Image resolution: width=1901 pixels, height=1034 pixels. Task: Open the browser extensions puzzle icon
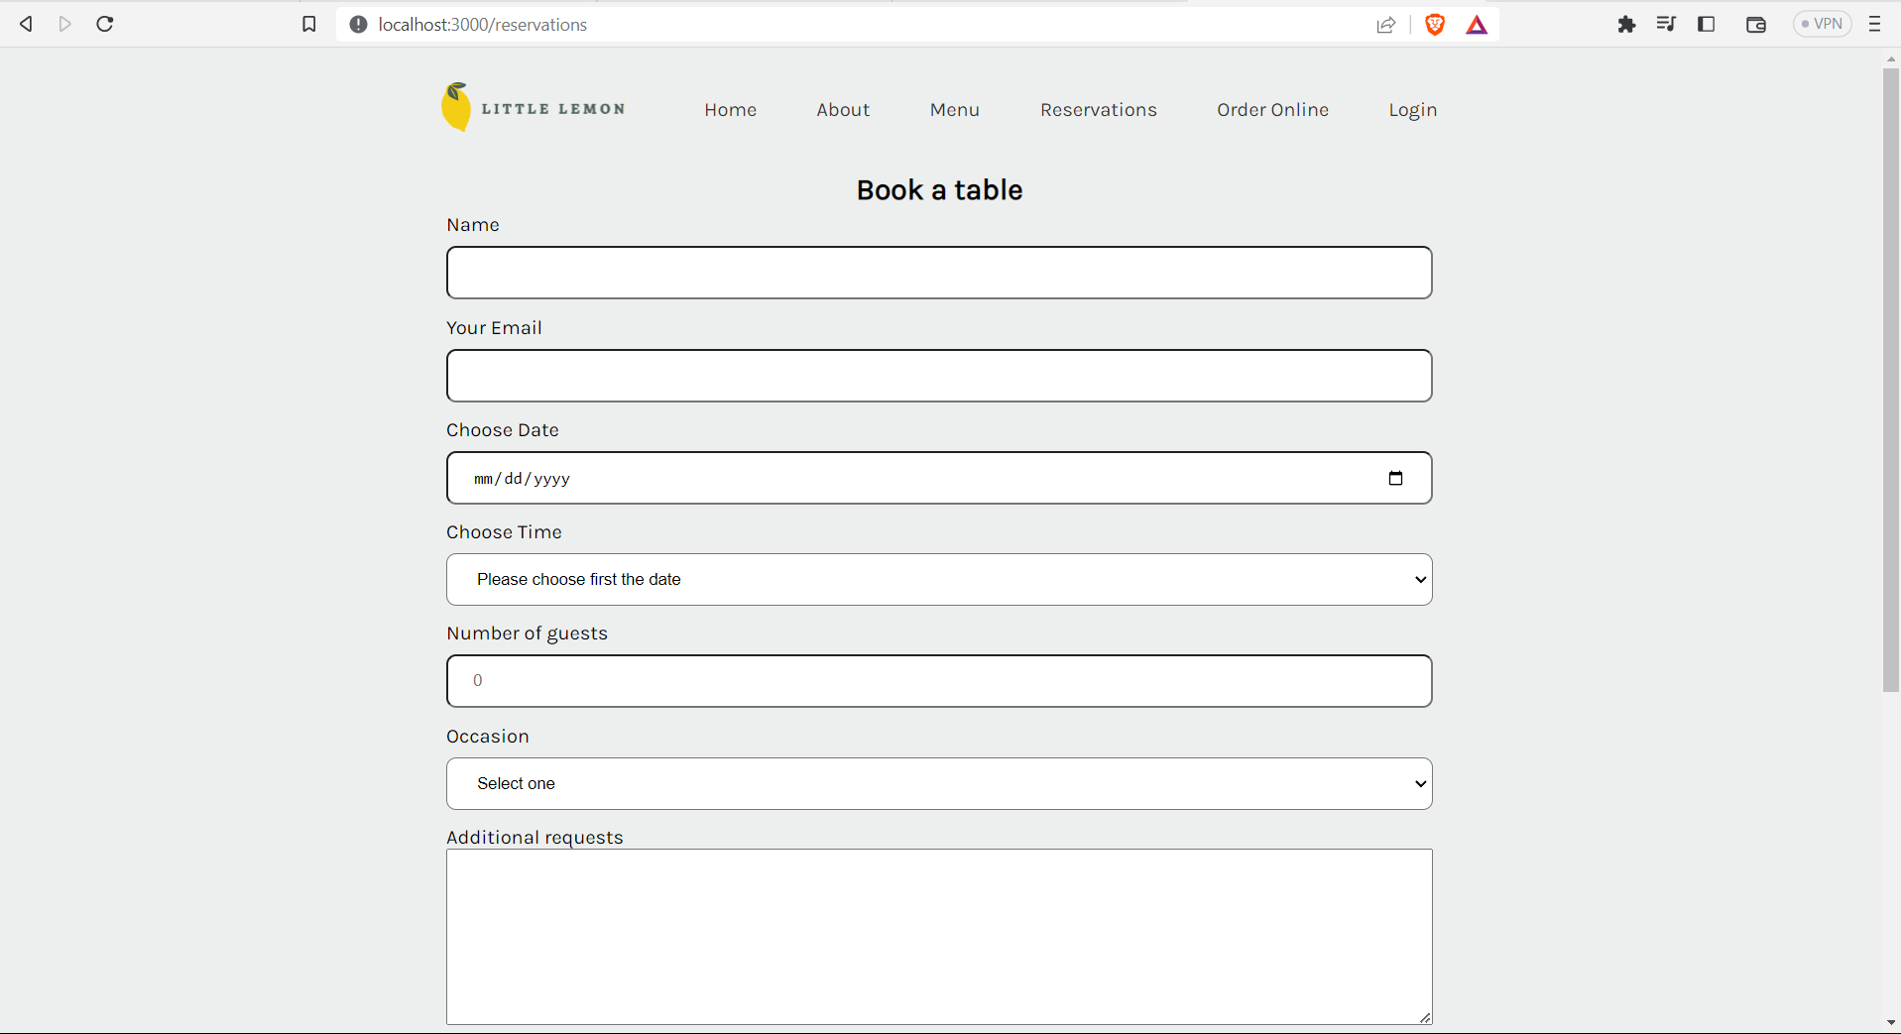tap(1626, 24)
